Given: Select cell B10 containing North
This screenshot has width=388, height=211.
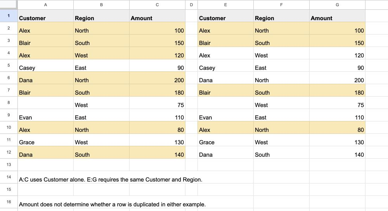Looking at the screenshot, I should pos(101,127).
